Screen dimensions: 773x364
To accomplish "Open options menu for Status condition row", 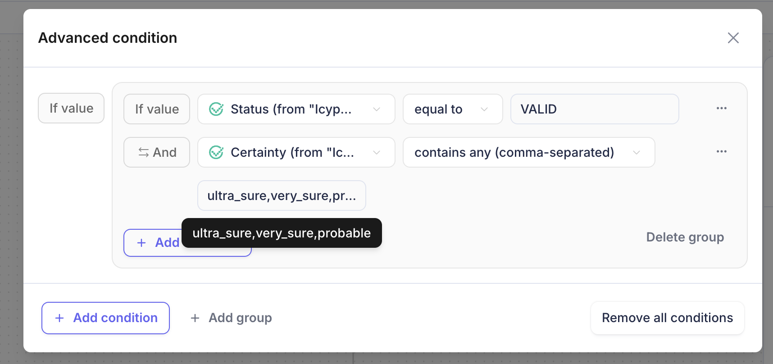I will [x=721, y=108].
